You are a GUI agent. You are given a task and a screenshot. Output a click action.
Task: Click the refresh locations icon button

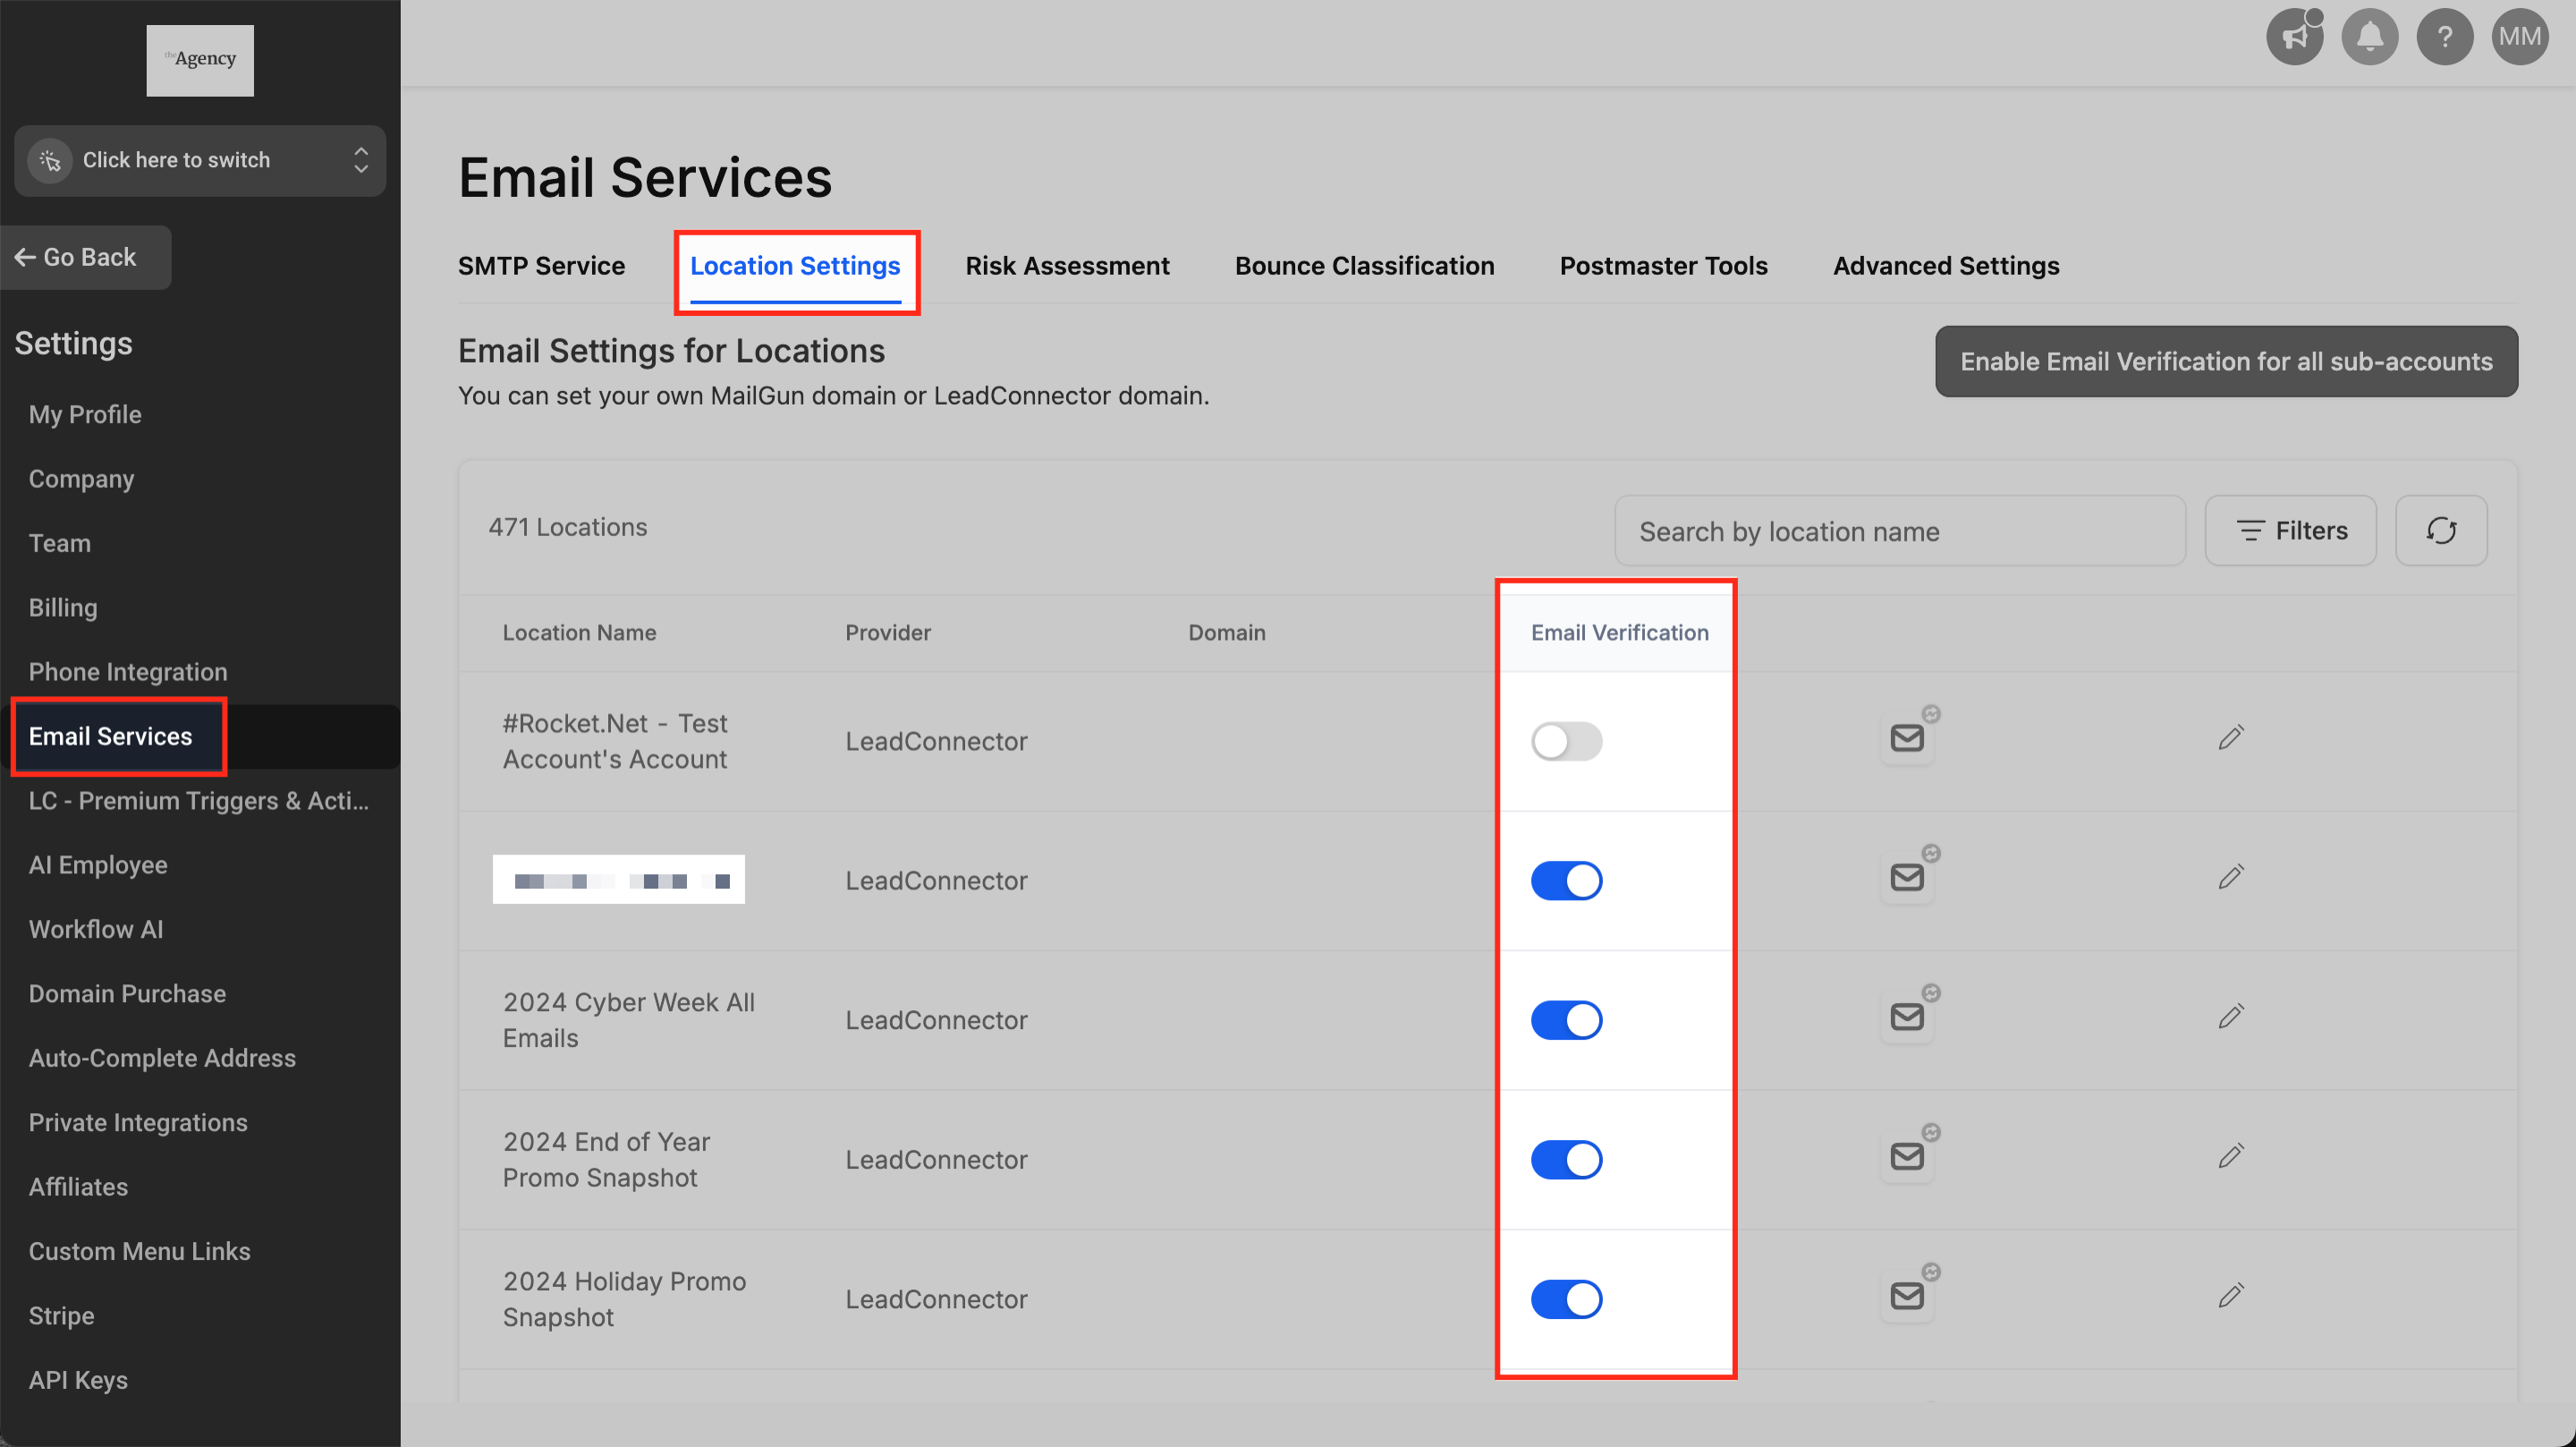coord(2440,531)
